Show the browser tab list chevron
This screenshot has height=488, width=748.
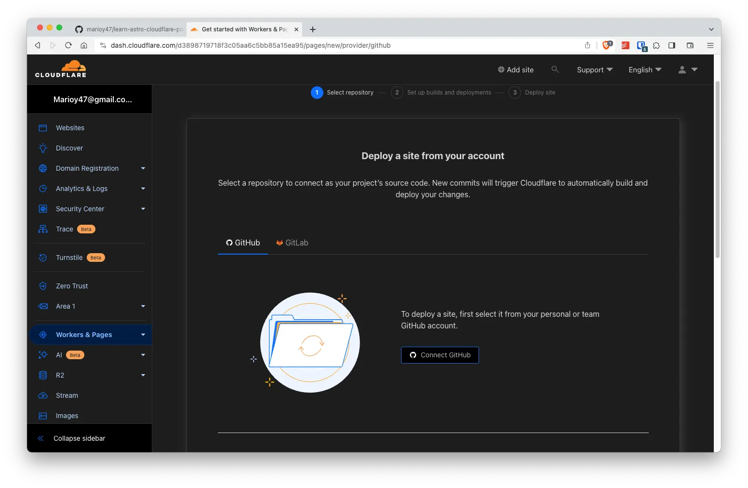[711, 29]
